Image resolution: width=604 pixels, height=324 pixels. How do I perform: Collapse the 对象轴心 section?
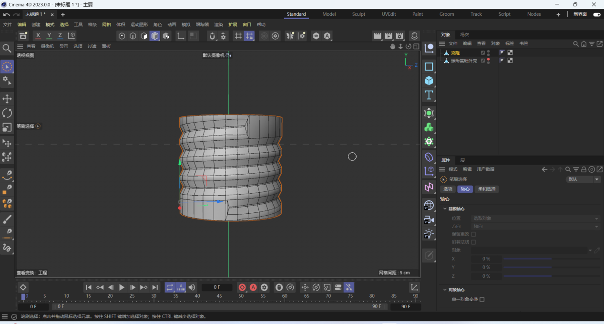[x=445, y=290]
